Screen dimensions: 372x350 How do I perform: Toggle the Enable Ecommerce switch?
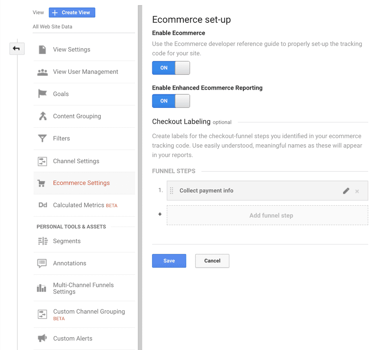point(171,68)
